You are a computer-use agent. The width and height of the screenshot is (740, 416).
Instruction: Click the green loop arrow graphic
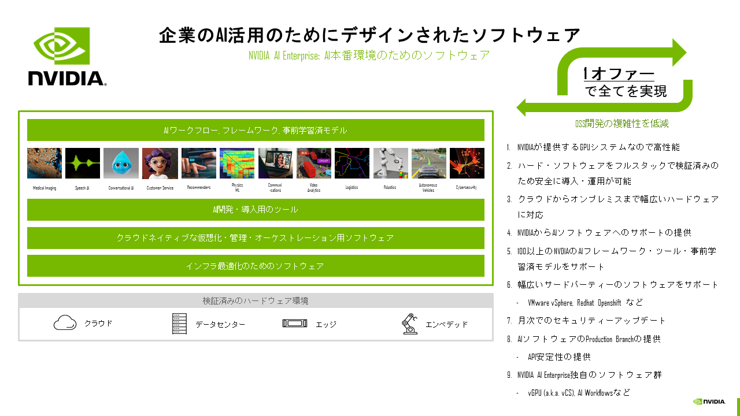click(x=604, y=77)
